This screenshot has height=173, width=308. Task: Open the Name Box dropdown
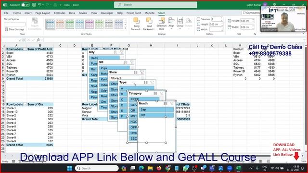tap(20, 40)
